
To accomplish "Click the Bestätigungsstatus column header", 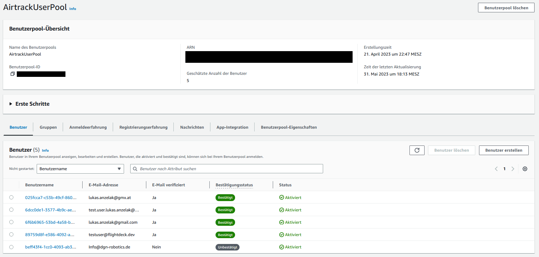I will point(234,185).
